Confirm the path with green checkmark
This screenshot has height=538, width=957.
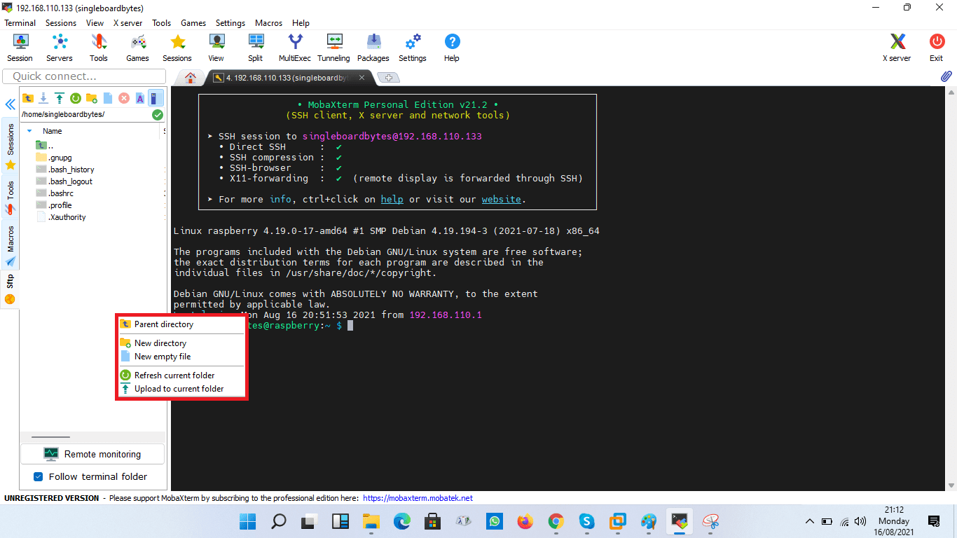point(158,114)
